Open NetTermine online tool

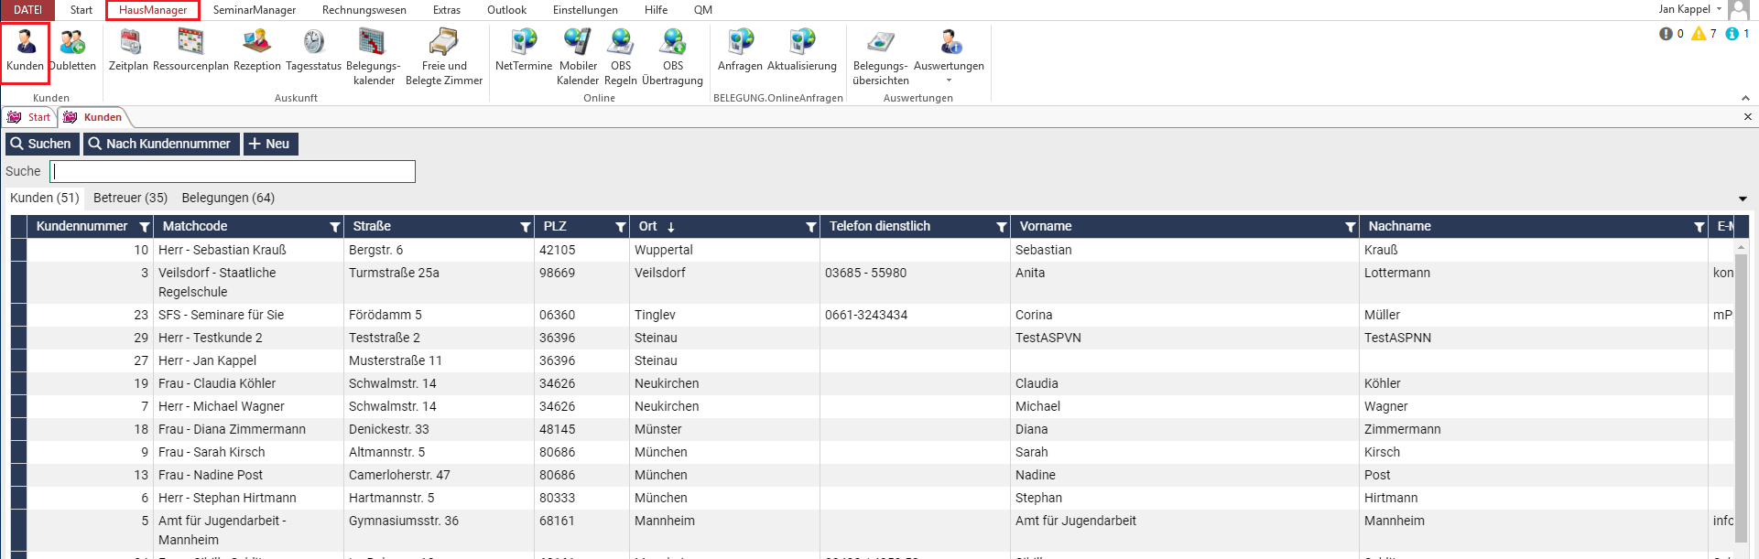(523, 50)
